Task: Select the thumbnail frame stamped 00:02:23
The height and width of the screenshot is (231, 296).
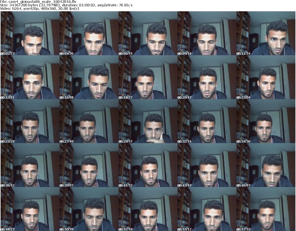Action: pyautogui.click(x=30, y=33)
